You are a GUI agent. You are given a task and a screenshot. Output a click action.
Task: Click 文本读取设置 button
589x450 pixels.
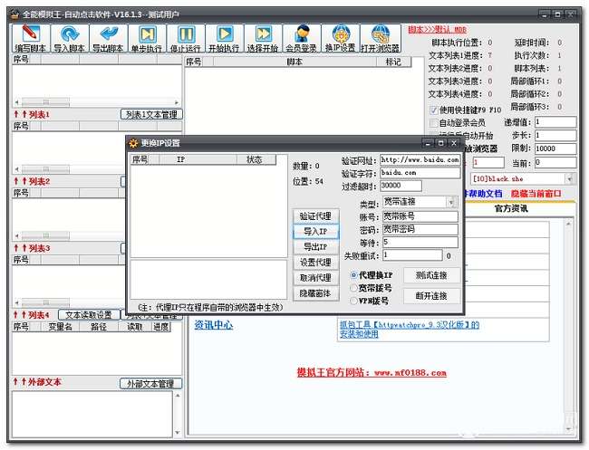coord(89,314)
